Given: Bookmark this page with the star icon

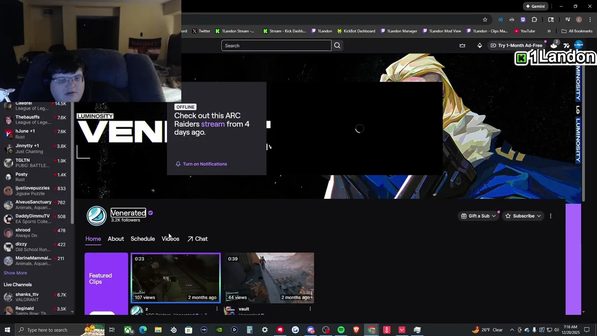Looking at the screenshot, I should point(485,20).
